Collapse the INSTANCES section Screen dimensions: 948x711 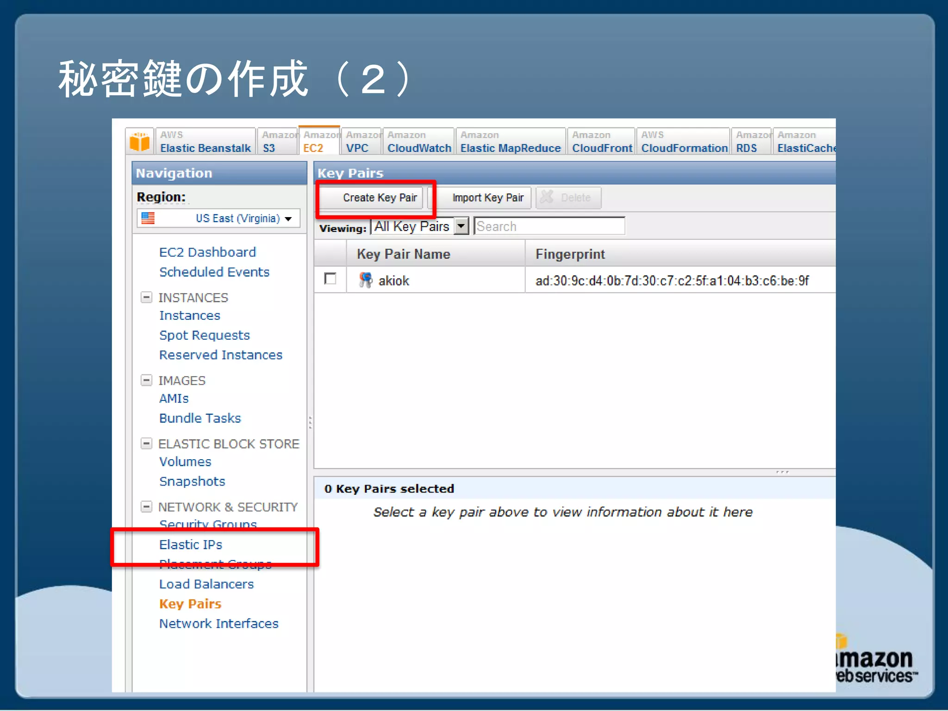(146, 297)
